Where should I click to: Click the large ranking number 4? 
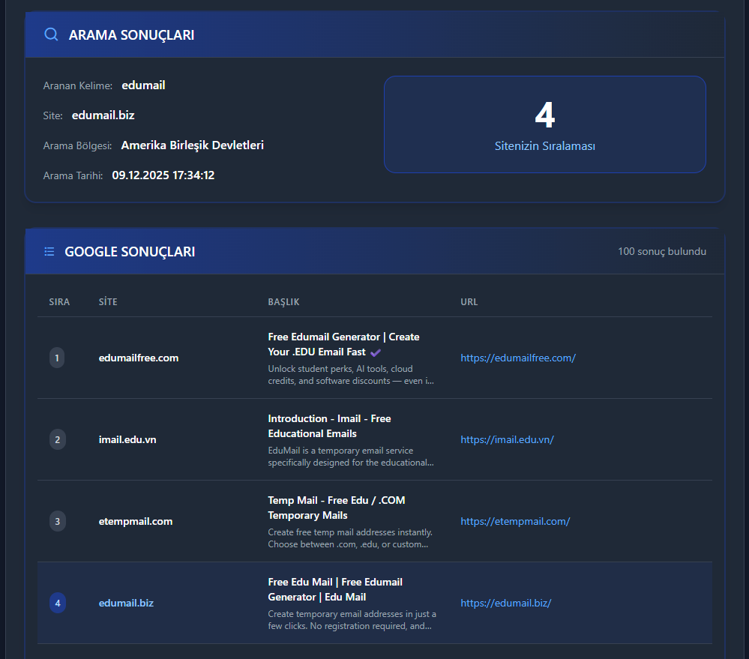(544, 115)
